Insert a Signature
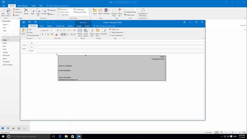Screen dimensions: 247x139 coord(104,32)
